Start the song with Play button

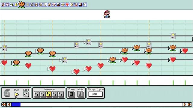[17, 94]
